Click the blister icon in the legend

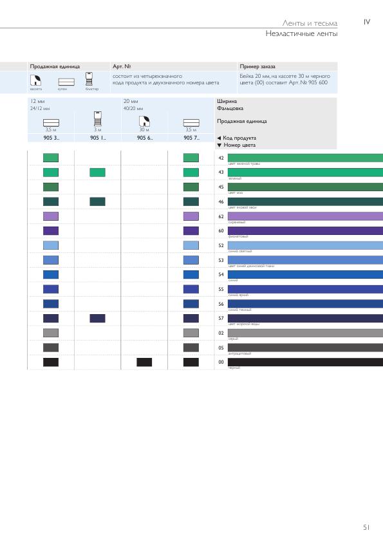pos(89,79)
